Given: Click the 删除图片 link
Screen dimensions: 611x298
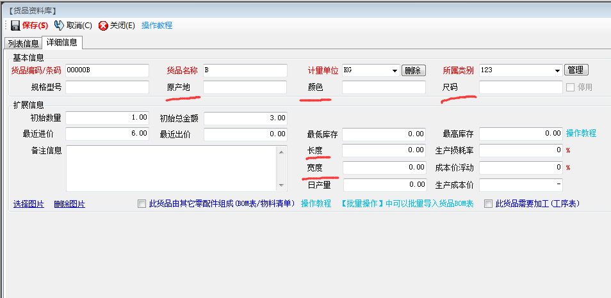Looking at the screenshot, I should 69,204.
